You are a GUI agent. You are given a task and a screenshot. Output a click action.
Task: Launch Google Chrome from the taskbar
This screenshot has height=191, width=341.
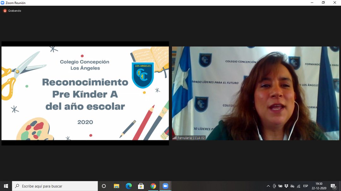point(153,186)
